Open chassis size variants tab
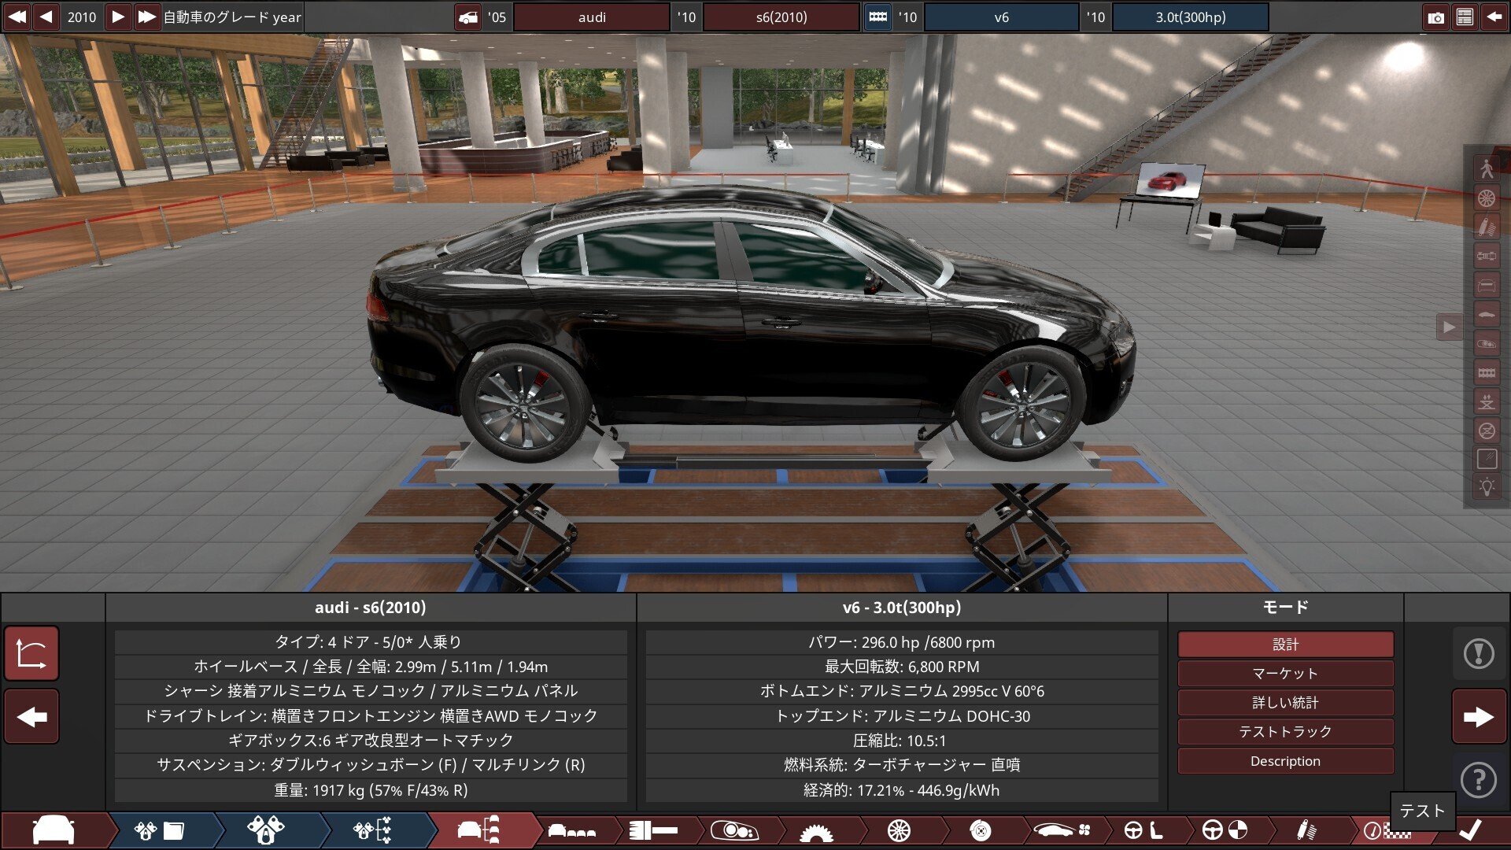The width and height of the screenshot is (1511, 850). (572, 830)
